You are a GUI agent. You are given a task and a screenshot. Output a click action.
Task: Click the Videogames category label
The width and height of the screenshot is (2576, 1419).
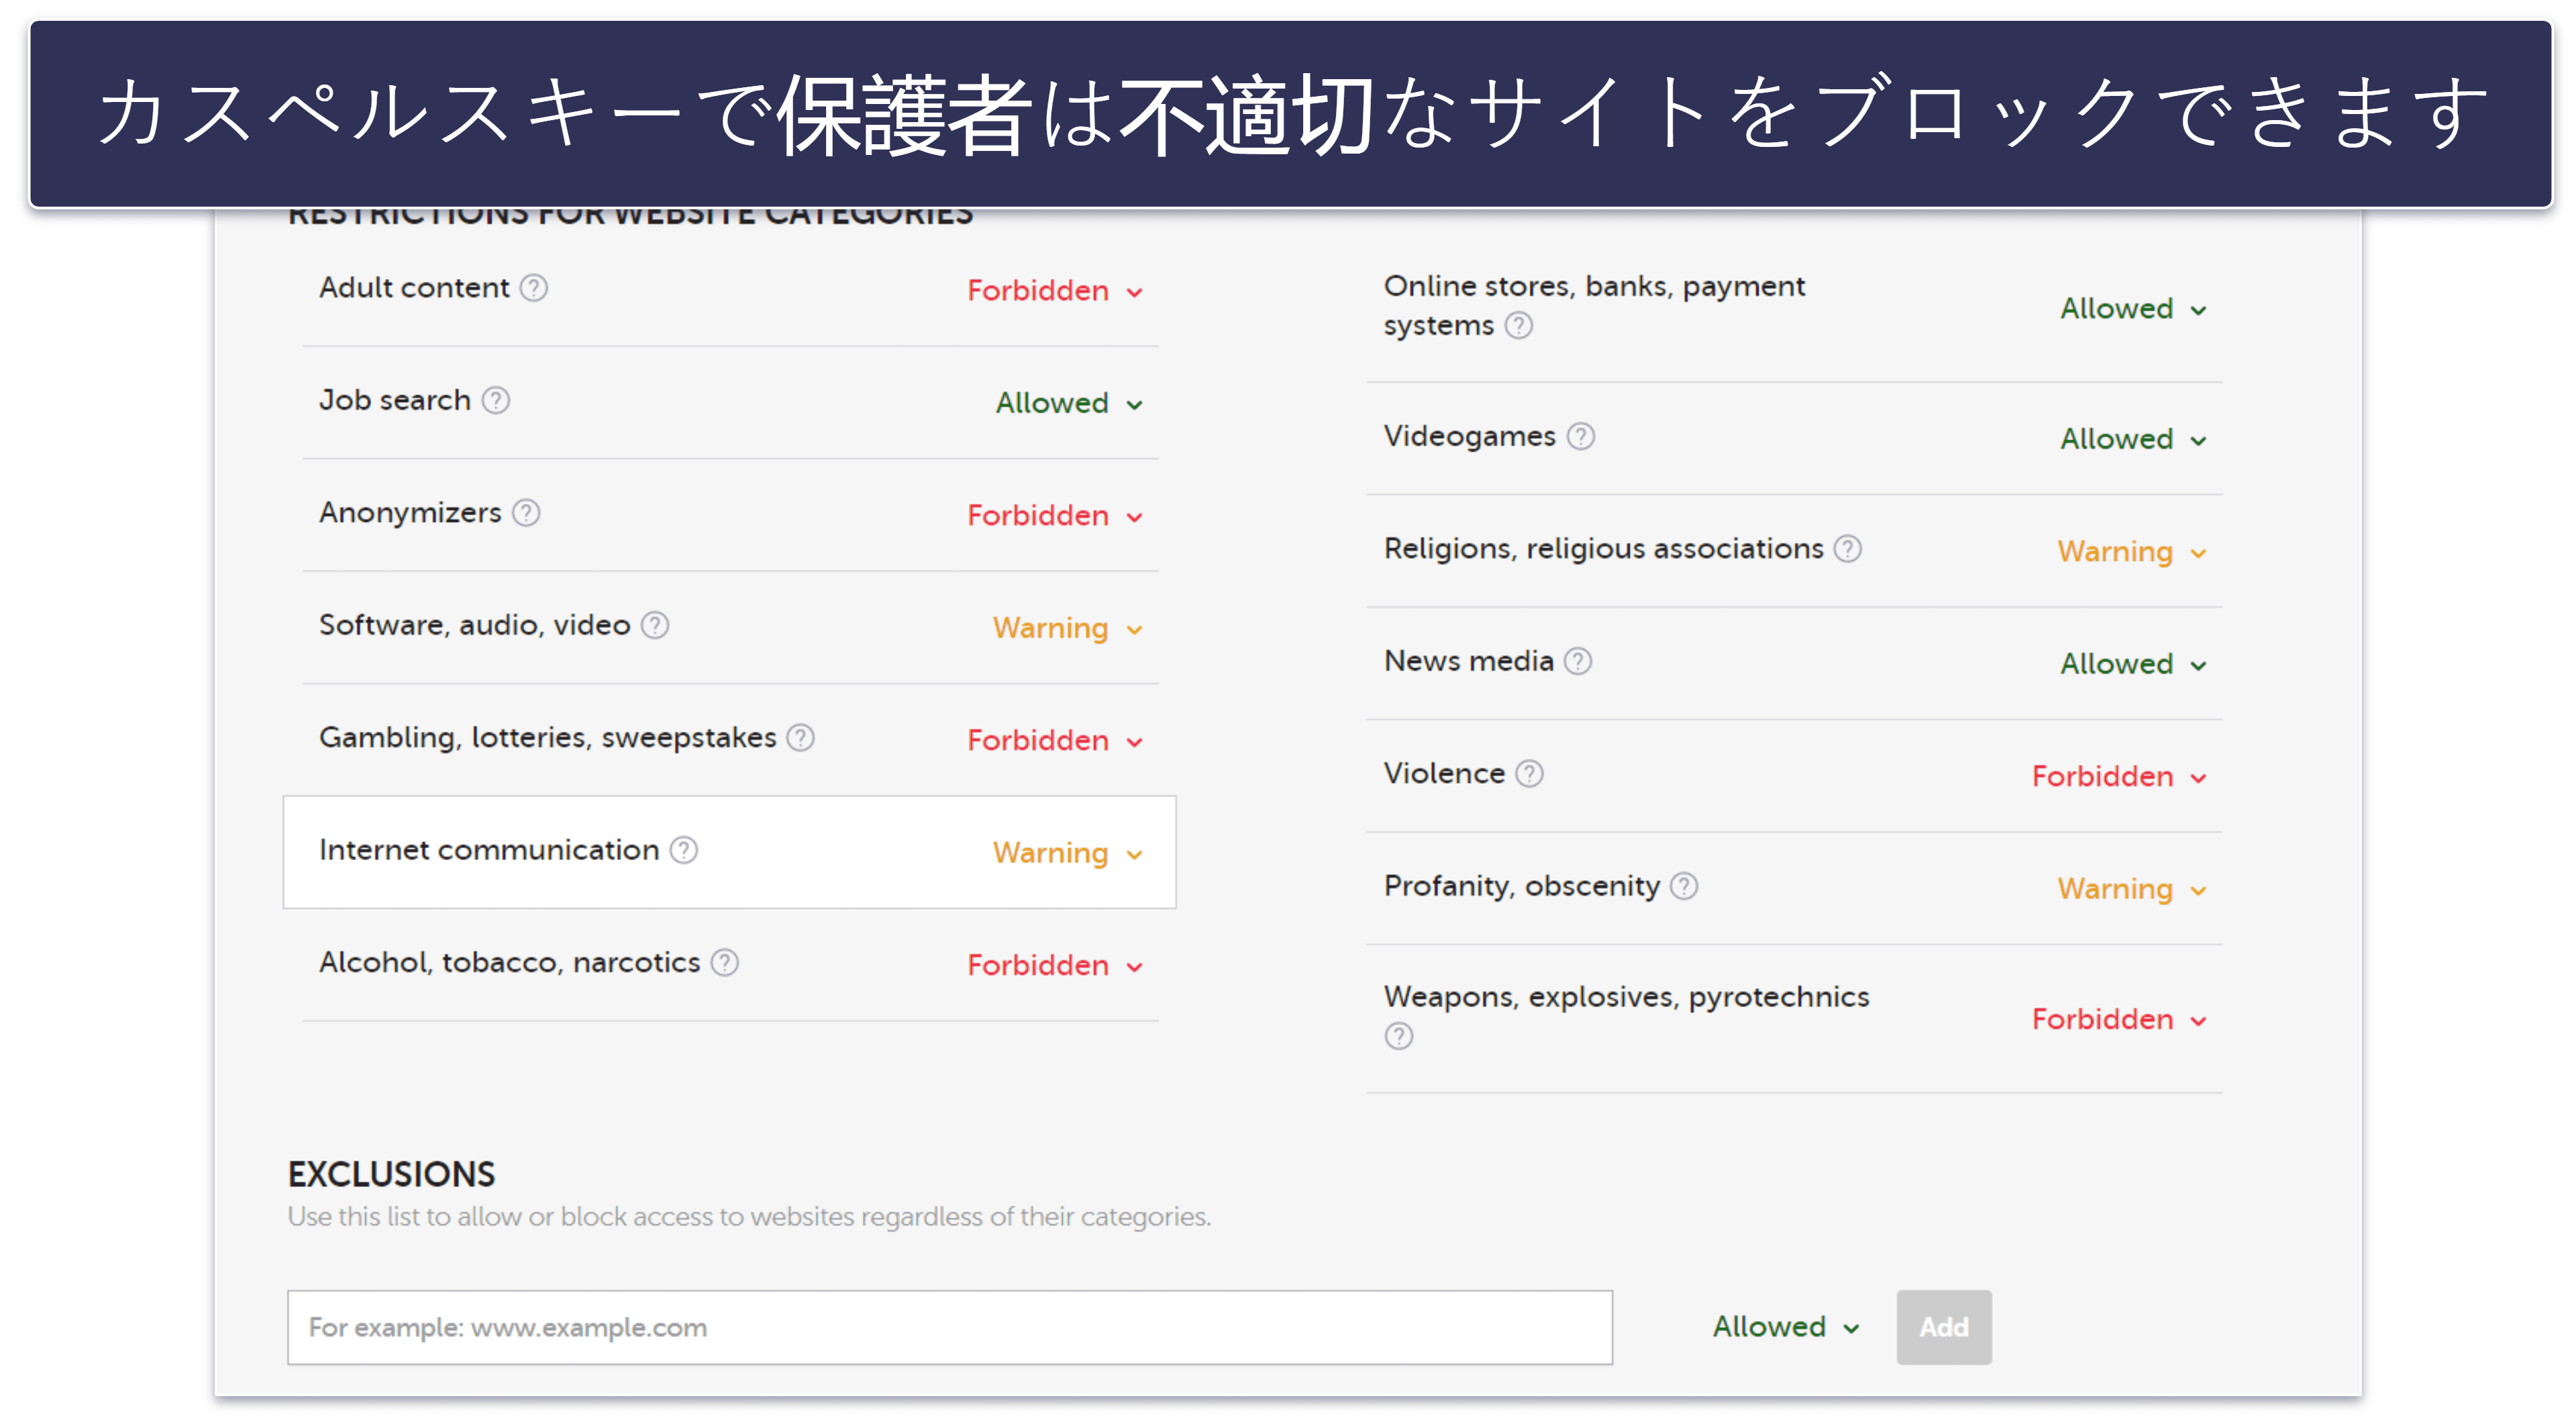click(x=1470, y=437)
